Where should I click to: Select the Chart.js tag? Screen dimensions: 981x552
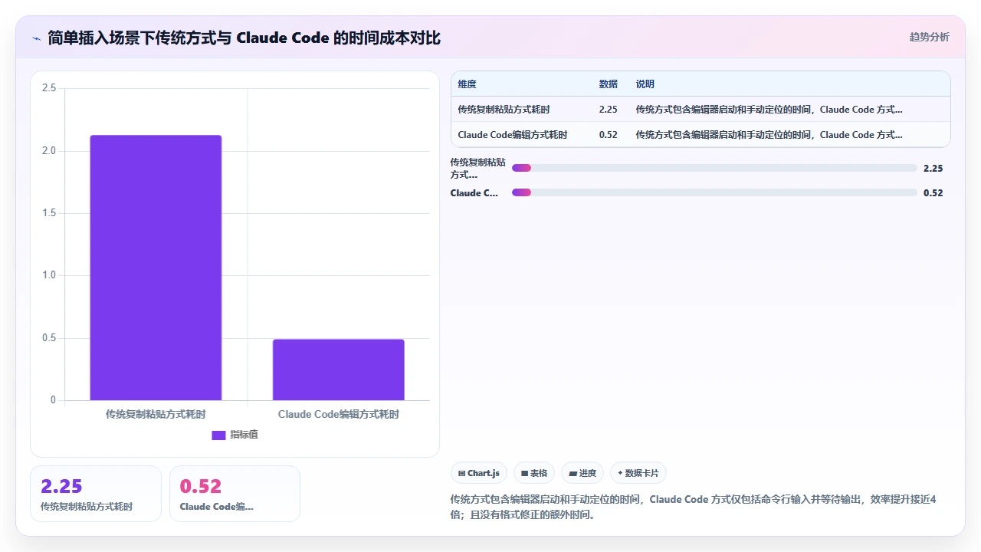tap(478, 473)
